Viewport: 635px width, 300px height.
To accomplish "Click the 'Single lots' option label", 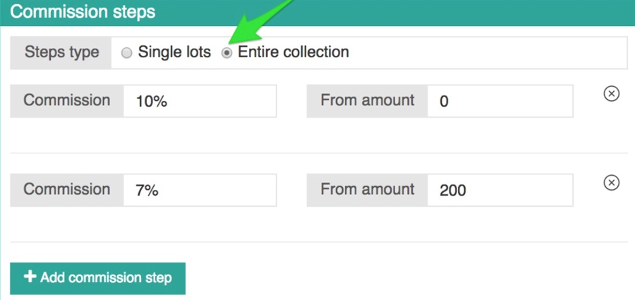I will pos(174,52).
